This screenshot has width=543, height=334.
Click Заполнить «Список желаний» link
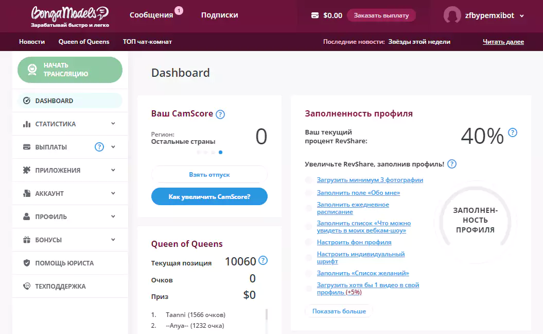363,273
